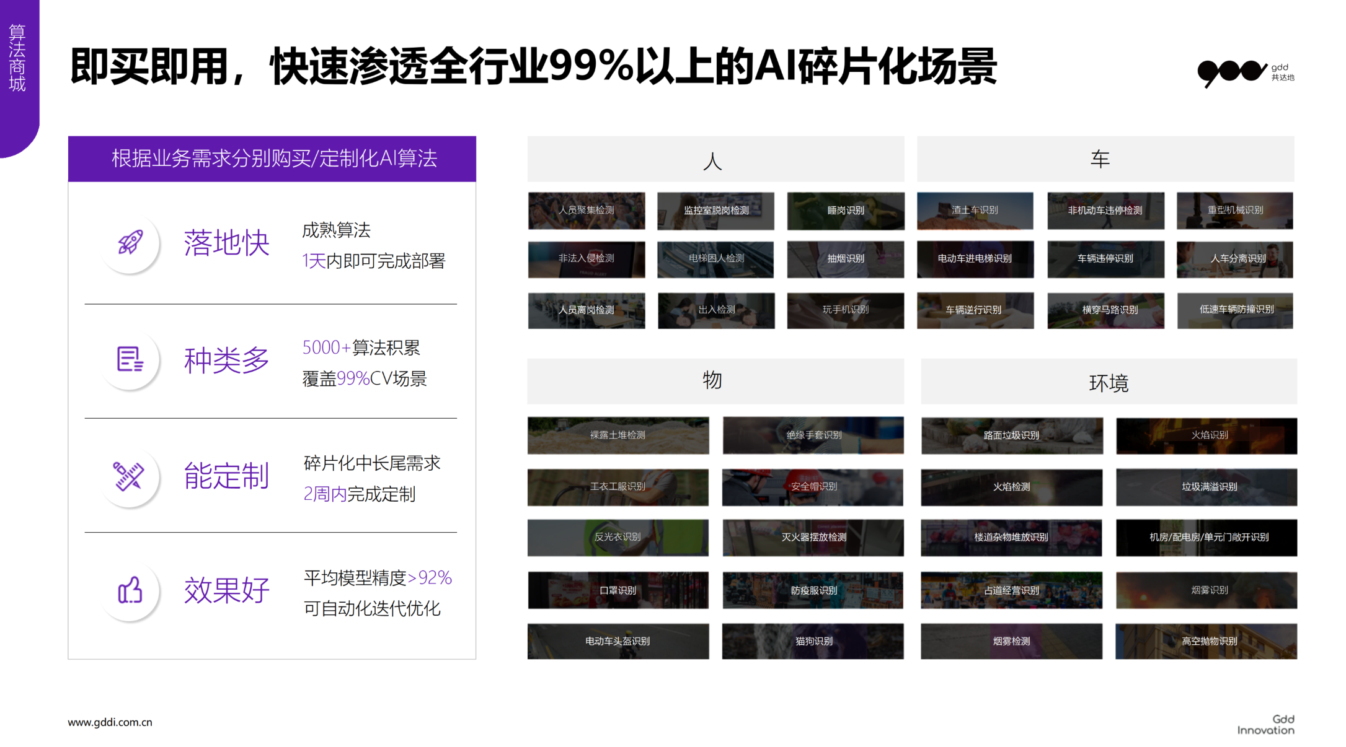This screenshot has width=1346, height=747.
Task: Choose the 横穿马路识别 card
Action: point(1105,310)
